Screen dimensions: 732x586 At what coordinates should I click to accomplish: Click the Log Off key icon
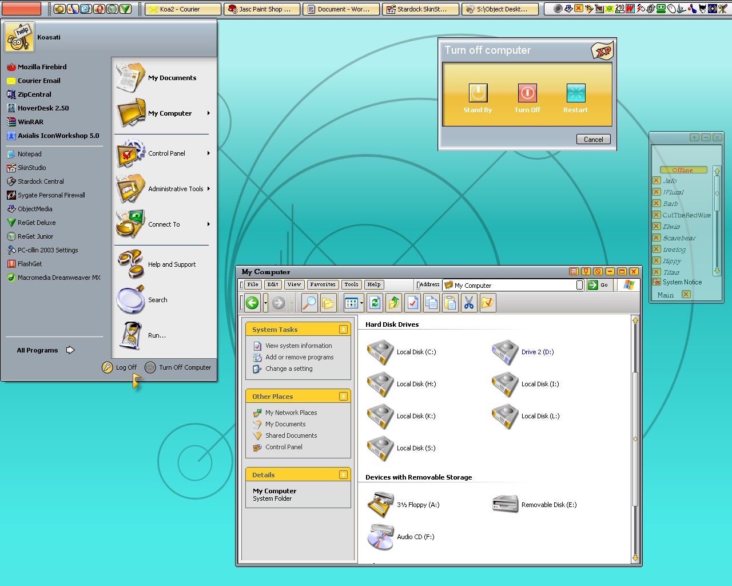point(108,367)
